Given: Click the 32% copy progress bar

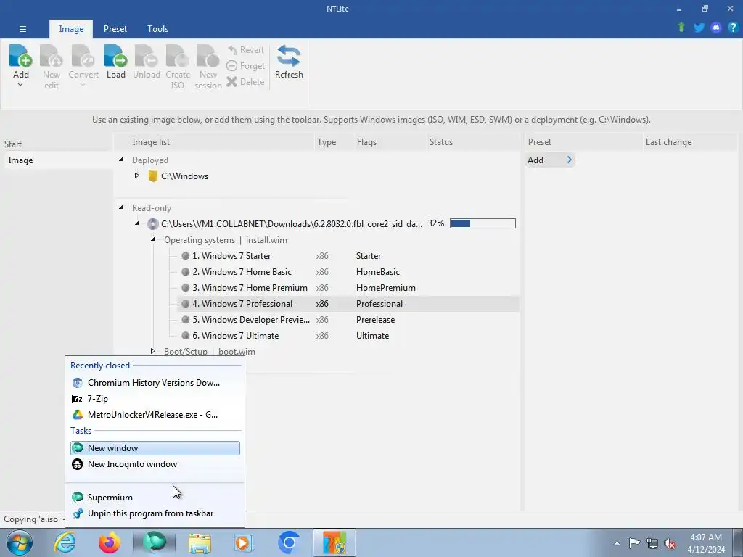Looking at the screenshot, I should point(483,223).
